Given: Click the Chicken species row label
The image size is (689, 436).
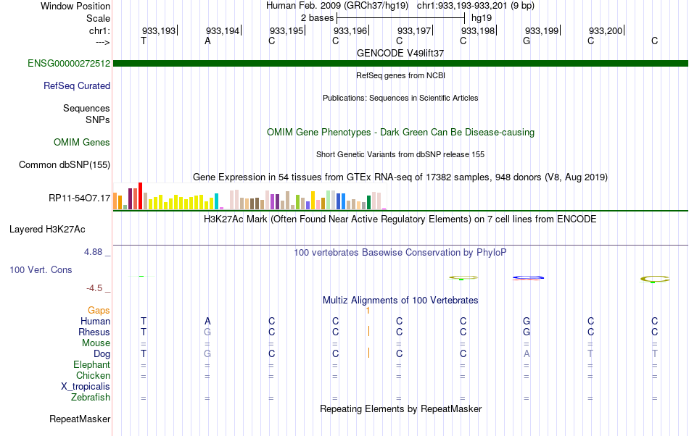Looking at the screenshot, I should pos(93,375).
